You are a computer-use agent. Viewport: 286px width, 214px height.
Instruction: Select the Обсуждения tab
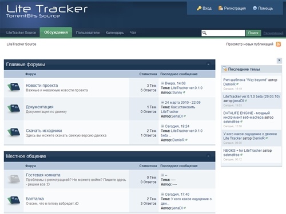coord(56,33)
